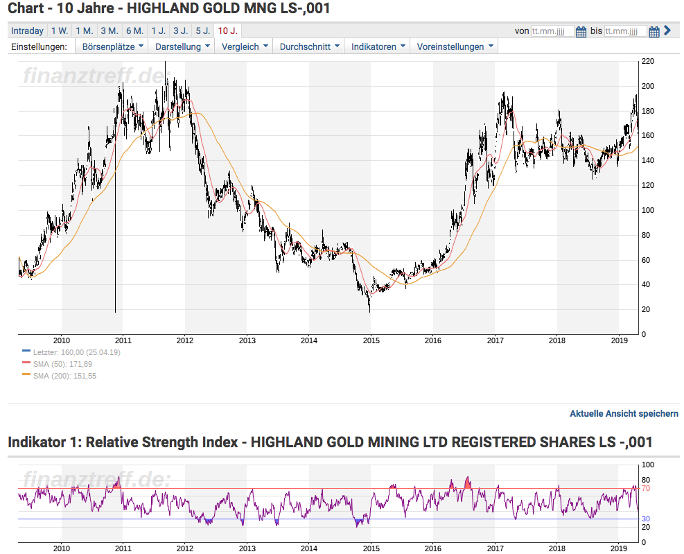Click the 'SMA (50): 171,89' legend text
The width and height of the screenshot is (684, 554).
pos(62,364)
